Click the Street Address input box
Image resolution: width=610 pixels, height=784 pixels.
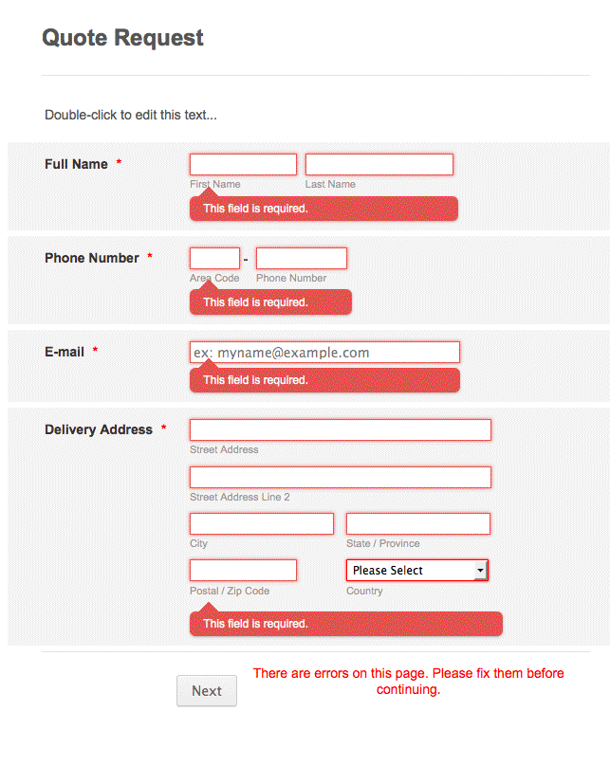(339, 429)
